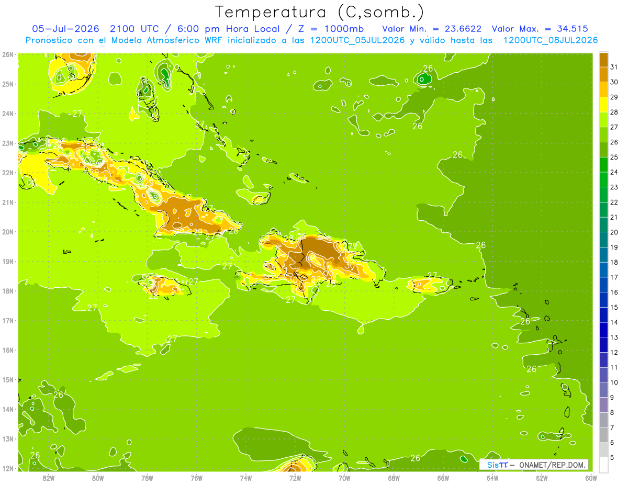Click the "23N" latitude axis label

click(8, 143)
